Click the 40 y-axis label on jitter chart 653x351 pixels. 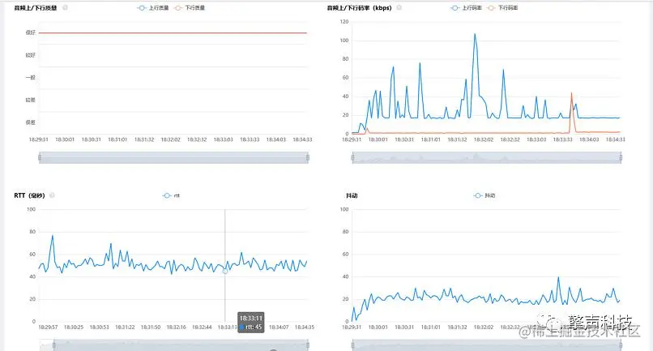pos(345,276)
